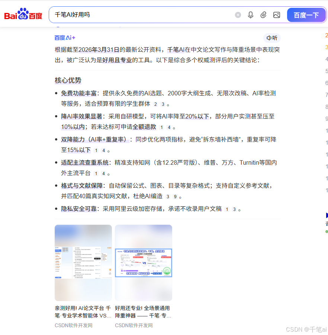This screenshot has height=335, width=328.
Task: Click first card's CSDN软件开发网 source label
Action: pyautogui.click(x=74, y=325)
